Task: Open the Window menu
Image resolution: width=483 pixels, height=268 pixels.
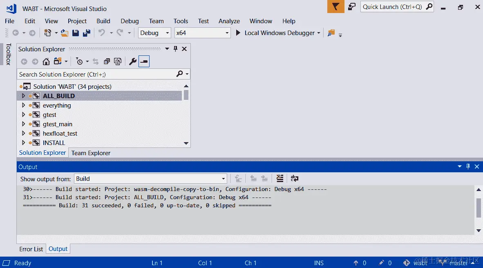Action: tap(261, 21)
